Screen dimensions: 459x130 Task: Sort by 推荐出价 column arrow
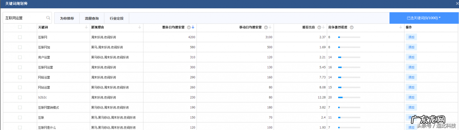click(x=323, y=27)
